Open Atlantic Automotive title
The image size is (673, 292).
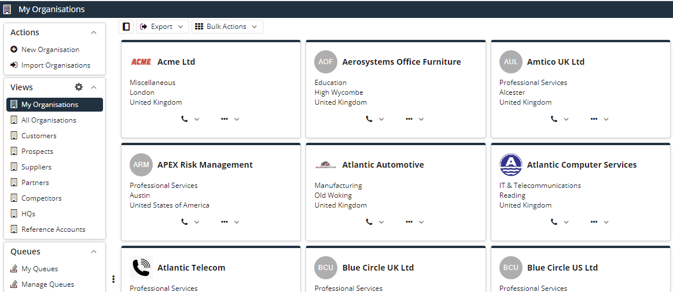[383, 165]
